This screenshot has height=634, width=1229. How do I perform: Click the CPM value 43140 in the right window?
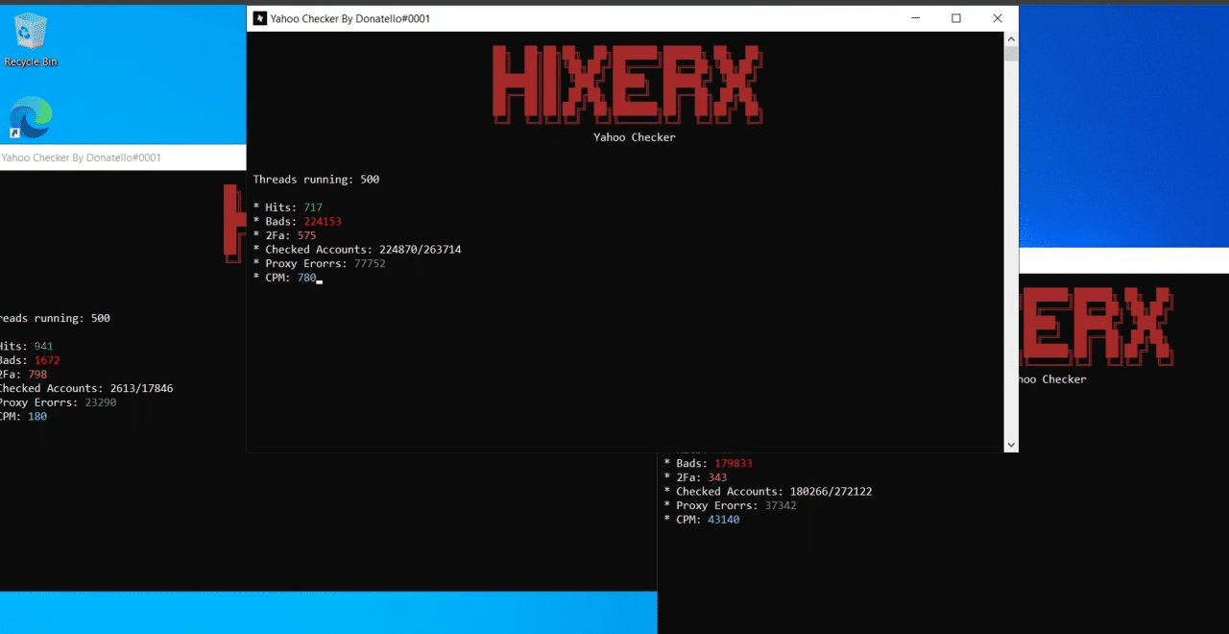point(723,520)
